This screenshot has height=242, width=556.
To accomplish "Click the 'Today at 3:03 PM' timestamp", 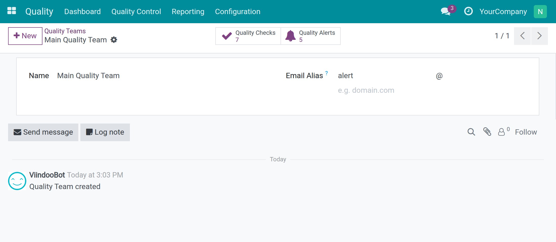I will point(95,175).
